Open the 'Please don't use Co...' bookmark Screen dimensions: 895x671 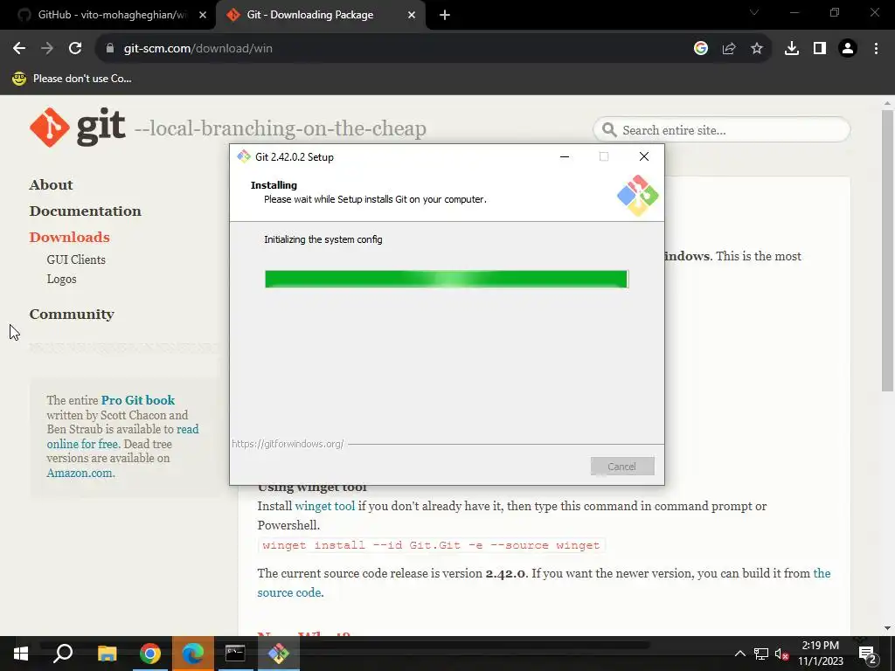click(x=72, y=79)
